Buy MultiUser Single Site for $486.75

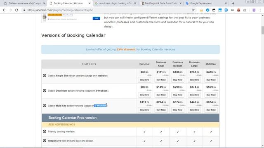(x=211, y=80)
